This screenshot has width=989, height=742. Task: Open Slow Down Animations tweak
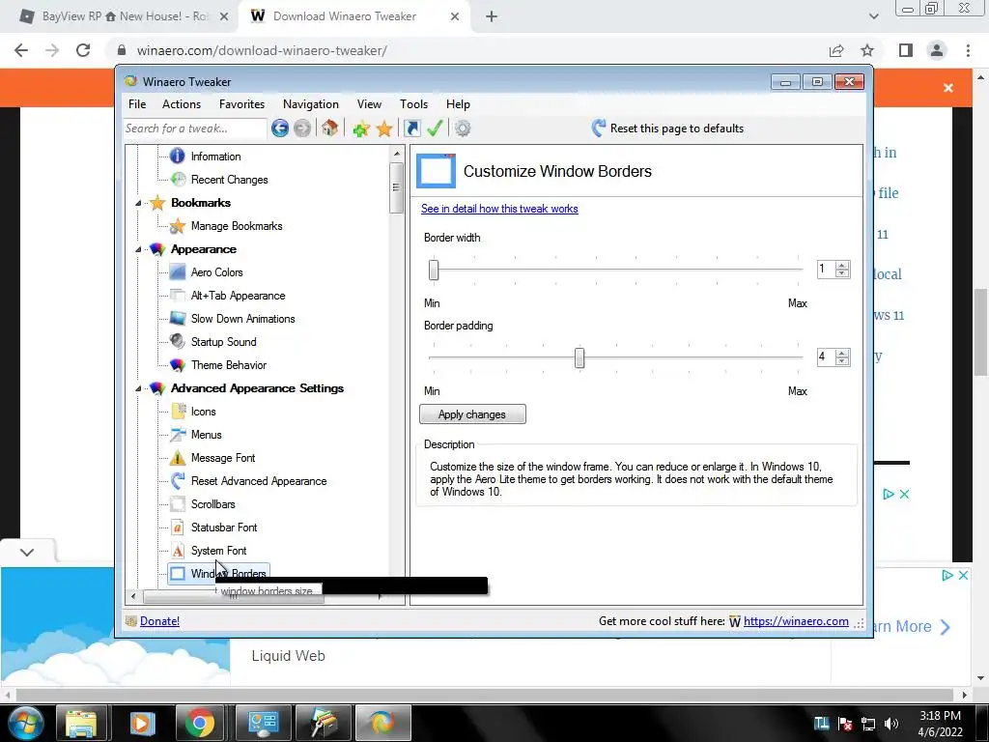(242, 319)
